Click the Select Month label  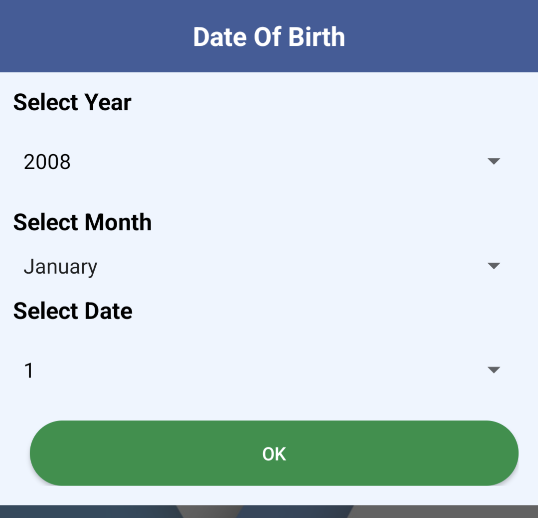(x=82, y=222)
